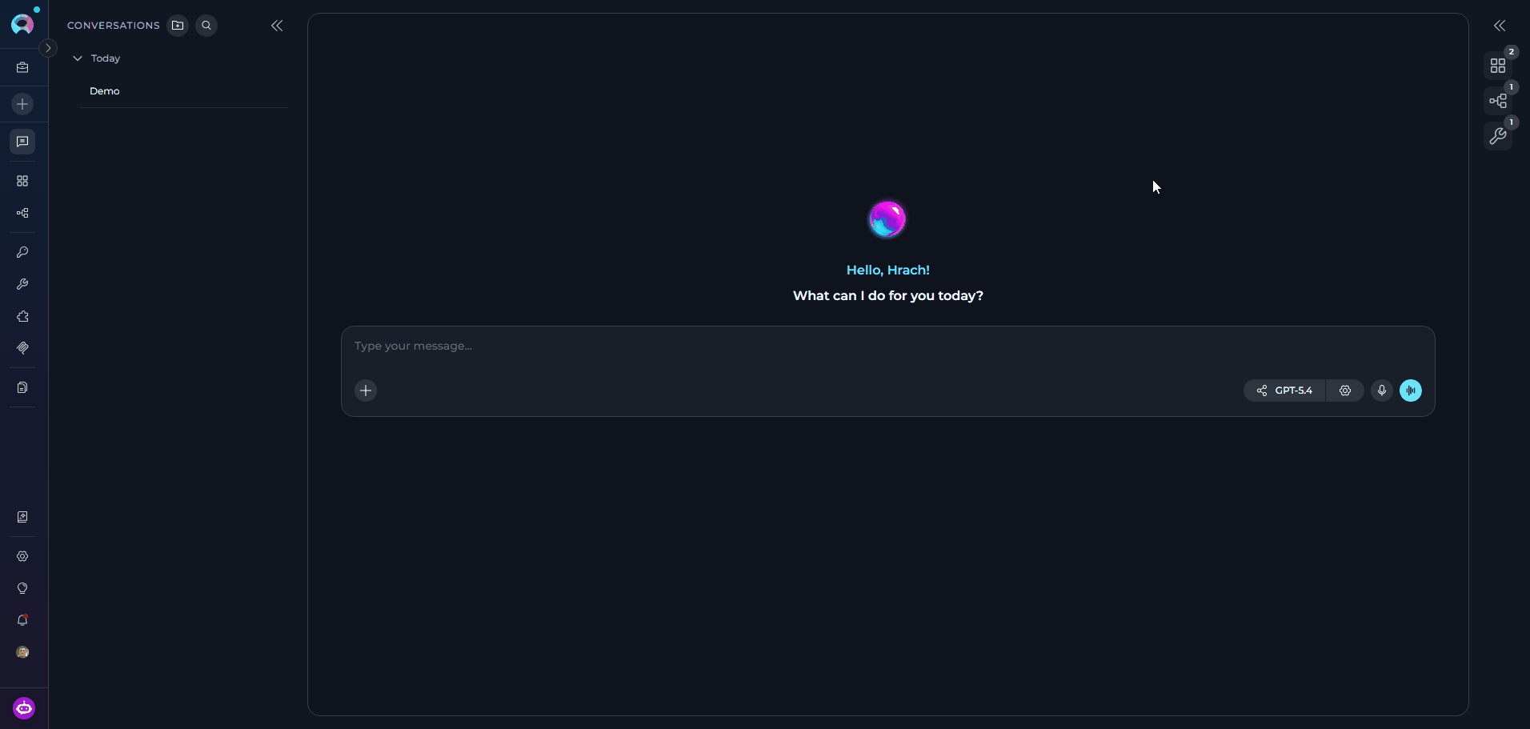The width and height of the screenshot is (1530, 729).
Task: Open model settings gear beside GPT-5.4
Action: click(1345, 391)
